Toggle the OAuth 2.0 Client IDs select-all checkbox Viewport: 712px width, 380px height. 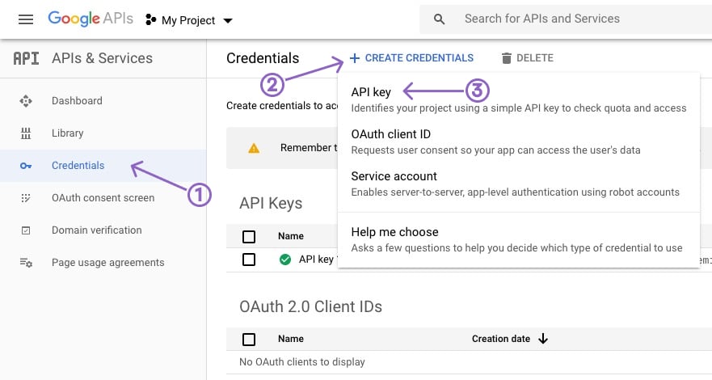(x=249, y=339)
